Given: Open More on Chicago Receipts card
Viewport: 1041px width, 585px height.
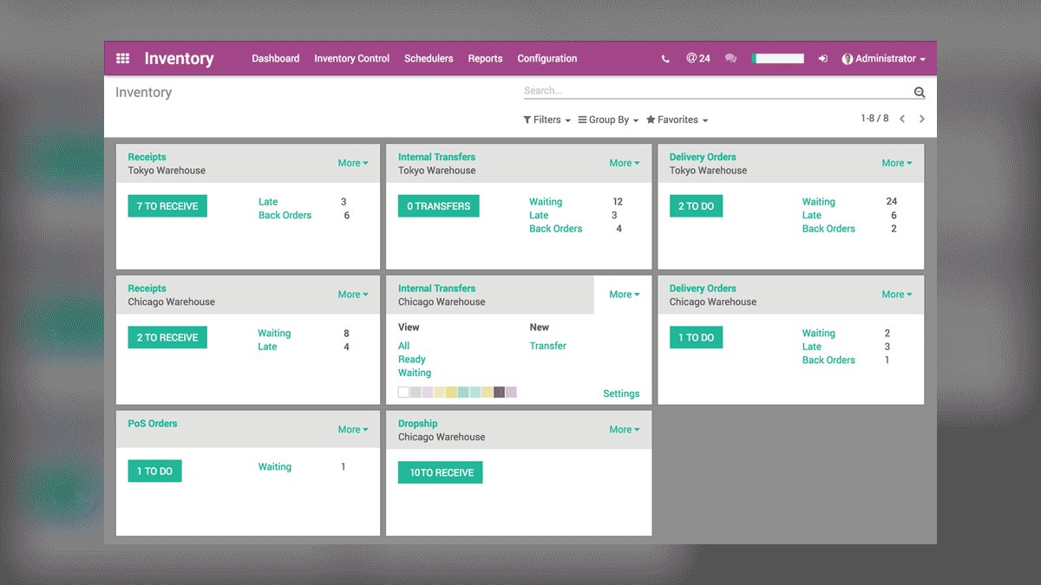Looking at the screenshot, I should click(352, 295).
